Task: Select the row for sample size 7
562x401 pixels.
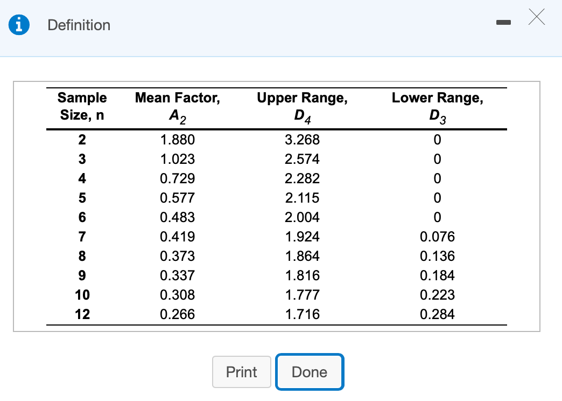Action: tap(82, 237)
